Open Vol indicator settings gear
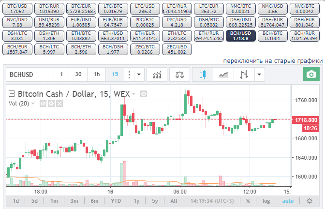325x209 pixels. tap(51, 104)
